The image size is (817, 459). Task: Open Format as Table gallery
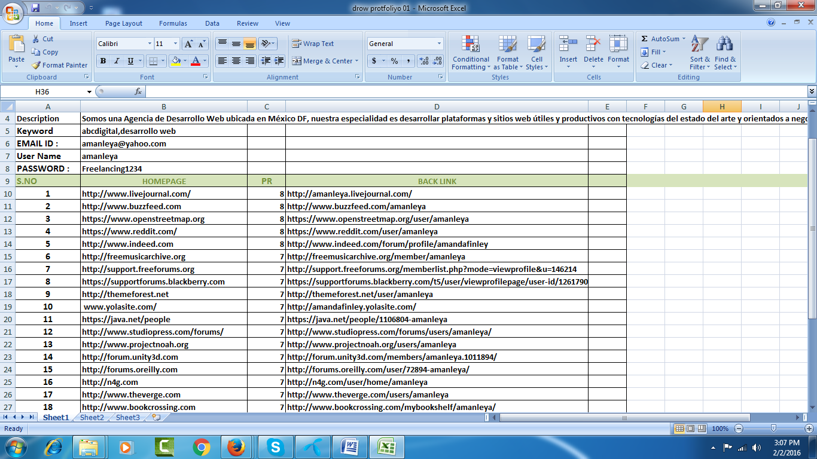[x=507, y=53]
